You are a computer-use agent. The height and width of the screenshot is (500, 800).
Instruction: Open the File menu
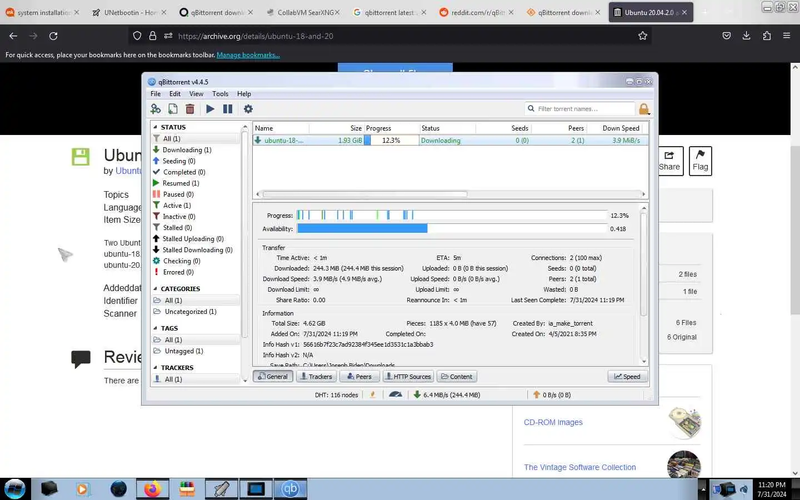tap(156, 94)
